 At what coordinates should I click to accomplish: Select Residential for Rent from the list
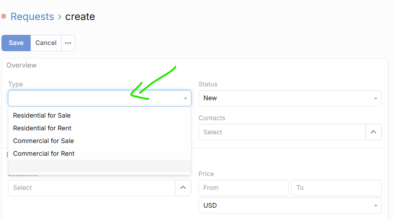pyautogui.click(x=42, y=128)
